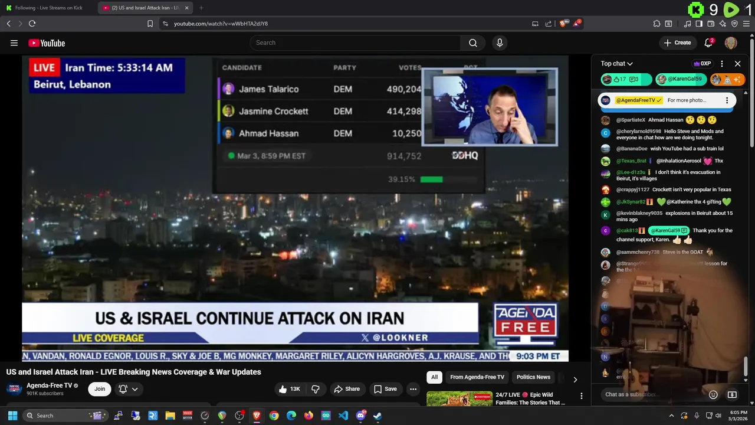Click the YouTube logo to go home
755x425 pixels.
coord(47,42)
